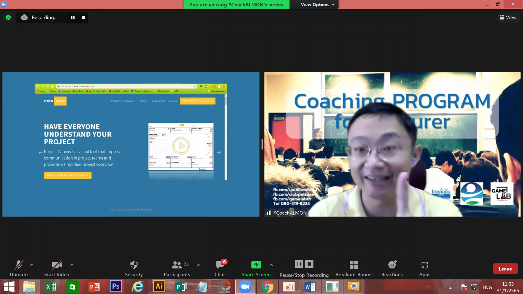Expand video settings arrow beside Start Video
The height and width of the screenshot is (294, 523).
click(x=72, y=265)
